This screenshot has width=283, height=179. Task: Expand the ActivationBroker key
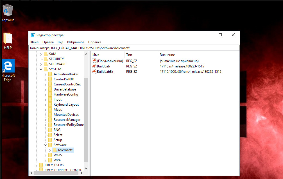(x=45, y=74)
